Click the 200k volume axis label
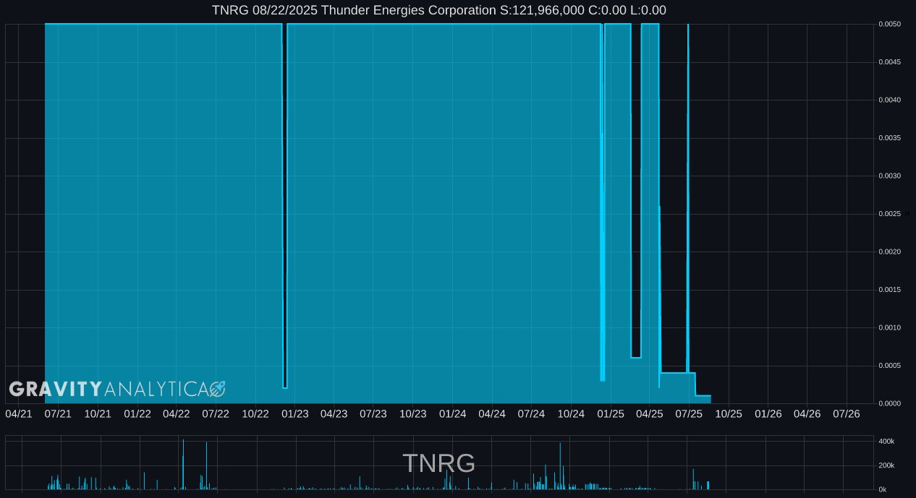This screenshot has width=916, height=498. point(886,465)
